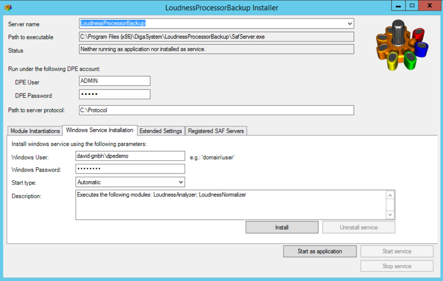Select the Windows Password field
Screen dimensions: 443x281
pos(130,169)
